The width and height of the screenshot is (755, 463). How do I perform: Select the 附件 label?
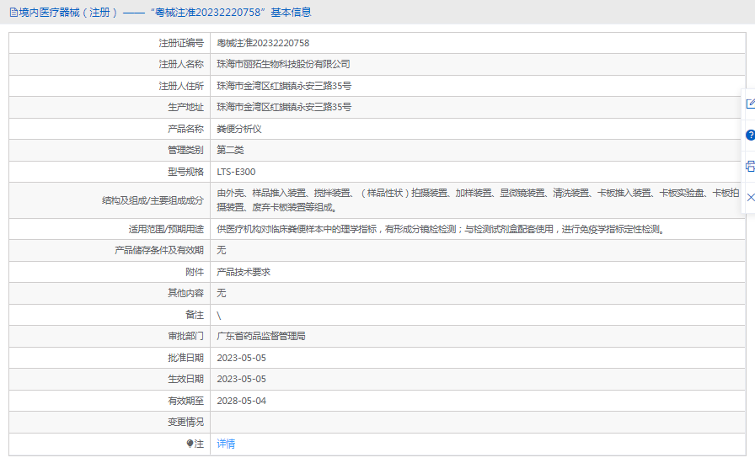195,272
